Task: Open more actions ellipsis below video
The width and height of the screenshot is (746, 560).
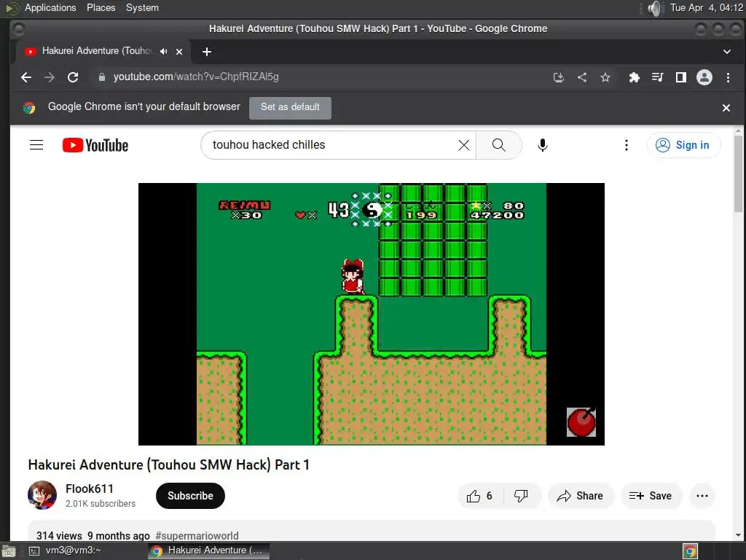Action: point(702,496)
